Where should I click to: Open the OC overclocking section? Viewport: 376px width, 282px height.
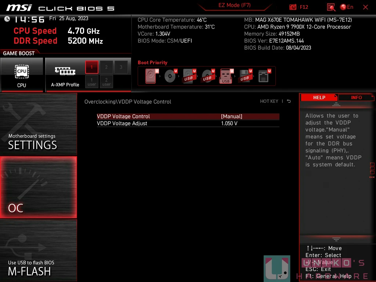38,187
